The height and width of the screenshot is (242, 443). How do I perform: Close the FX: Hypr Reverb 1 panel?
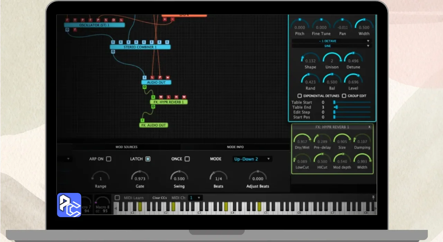[x=369, y=127]
